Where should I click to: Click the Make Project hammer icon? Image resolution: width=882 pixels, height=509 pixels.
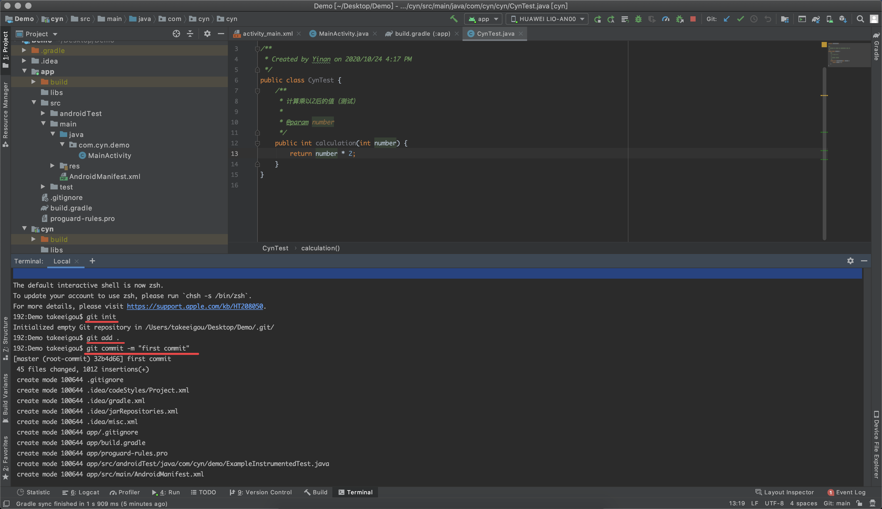[x=454, y=19]
